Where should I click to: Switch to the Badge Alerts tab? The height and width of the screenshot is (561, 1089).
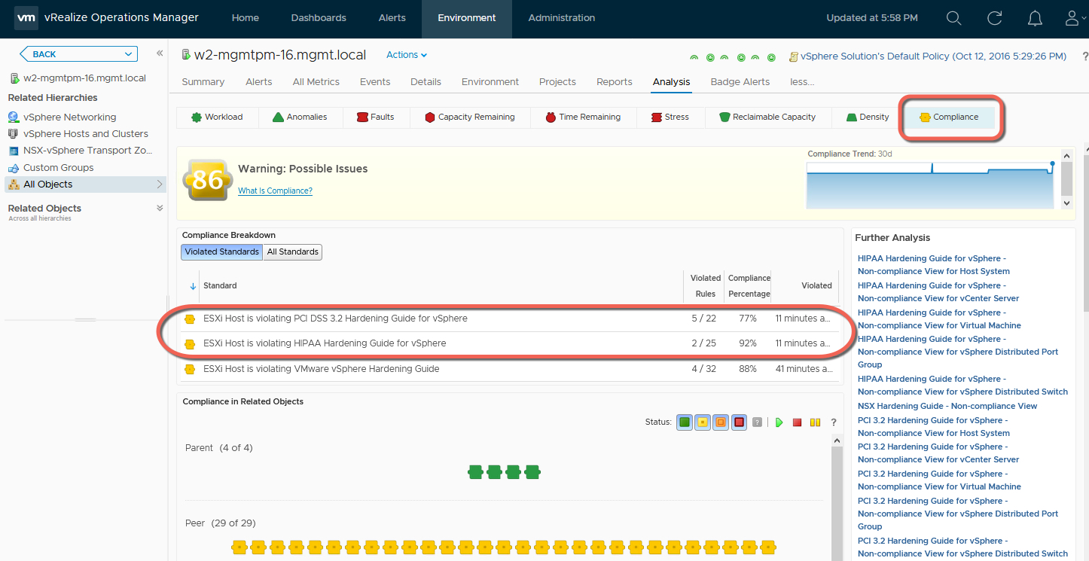(740, 81)
